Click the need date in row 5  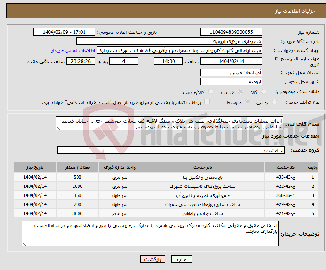coord(35,213)
